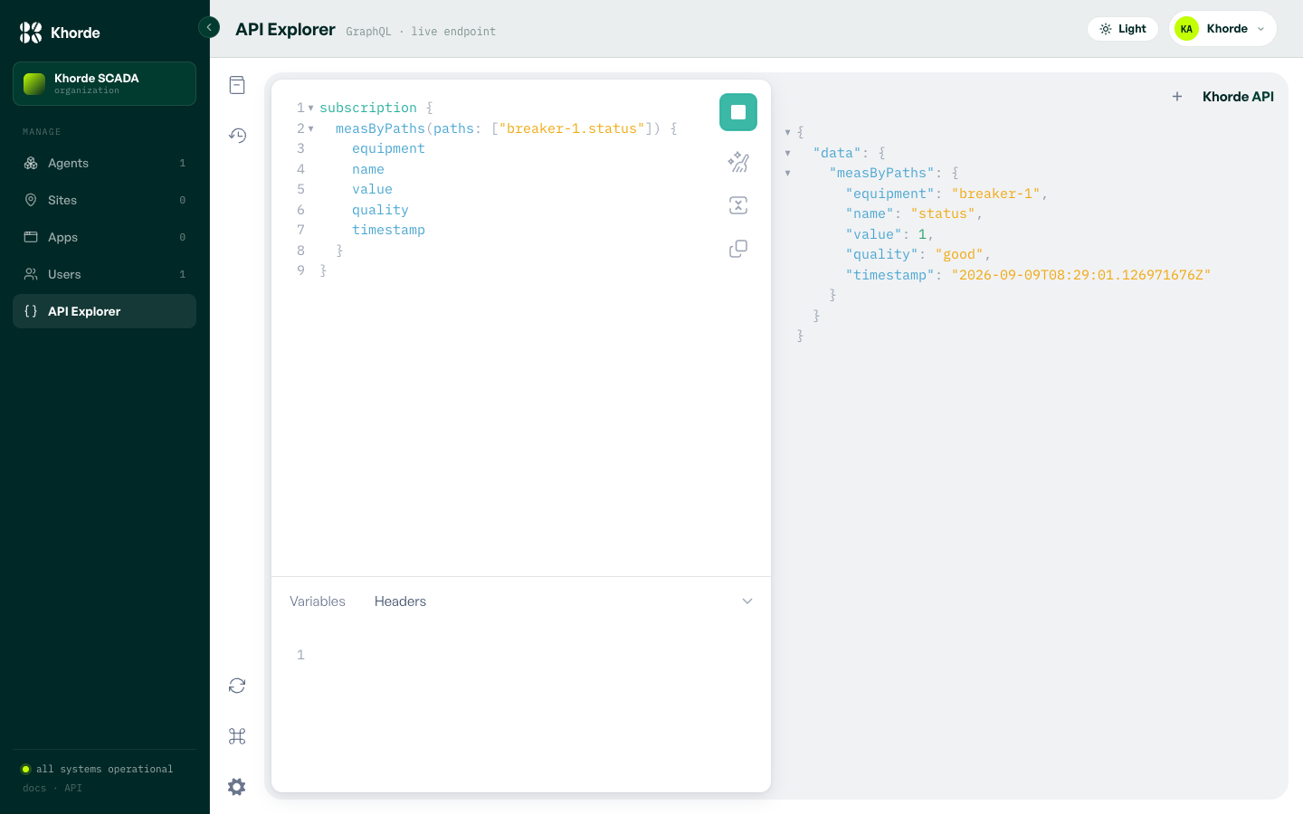Click the "breaker-1.status" path string

point(572,128)
